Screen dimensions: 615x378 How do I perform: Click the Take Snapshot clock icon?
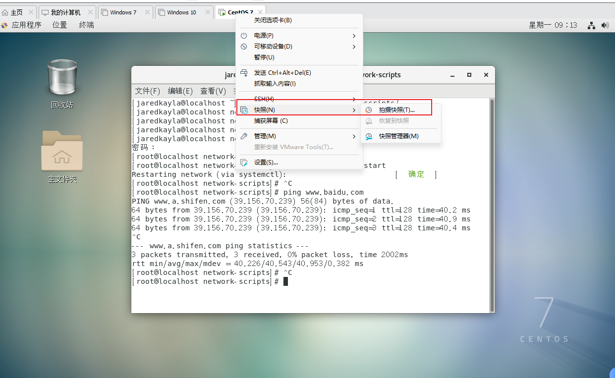369,110
